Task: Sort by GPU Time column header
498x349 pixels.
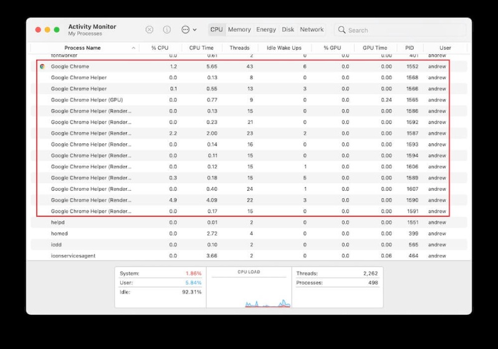Action: (x=375, y=48)
